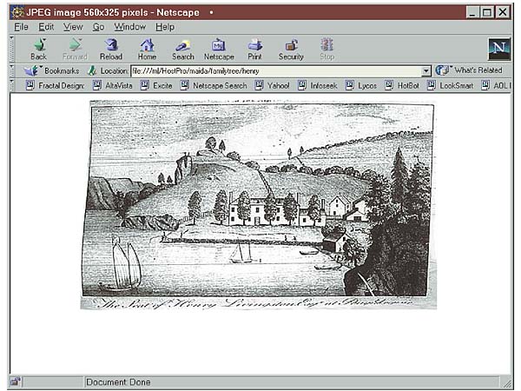
Task: Maximize the Netscape window
Action: 487,13
